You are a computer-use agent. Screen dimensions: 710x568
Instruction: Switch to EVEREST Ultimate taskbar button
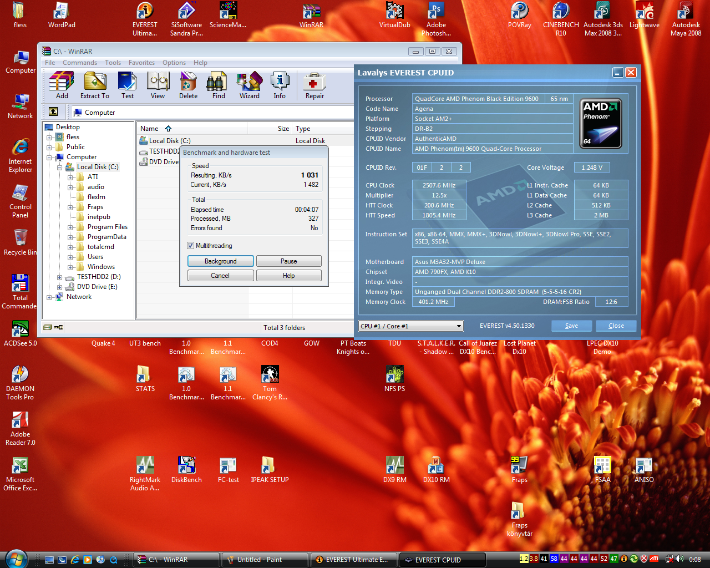(353, 560)
